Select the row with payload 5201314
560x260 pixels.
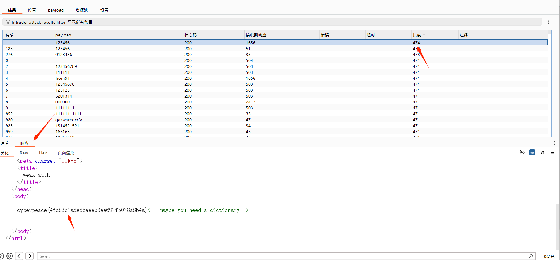click(x=275, y=96)
